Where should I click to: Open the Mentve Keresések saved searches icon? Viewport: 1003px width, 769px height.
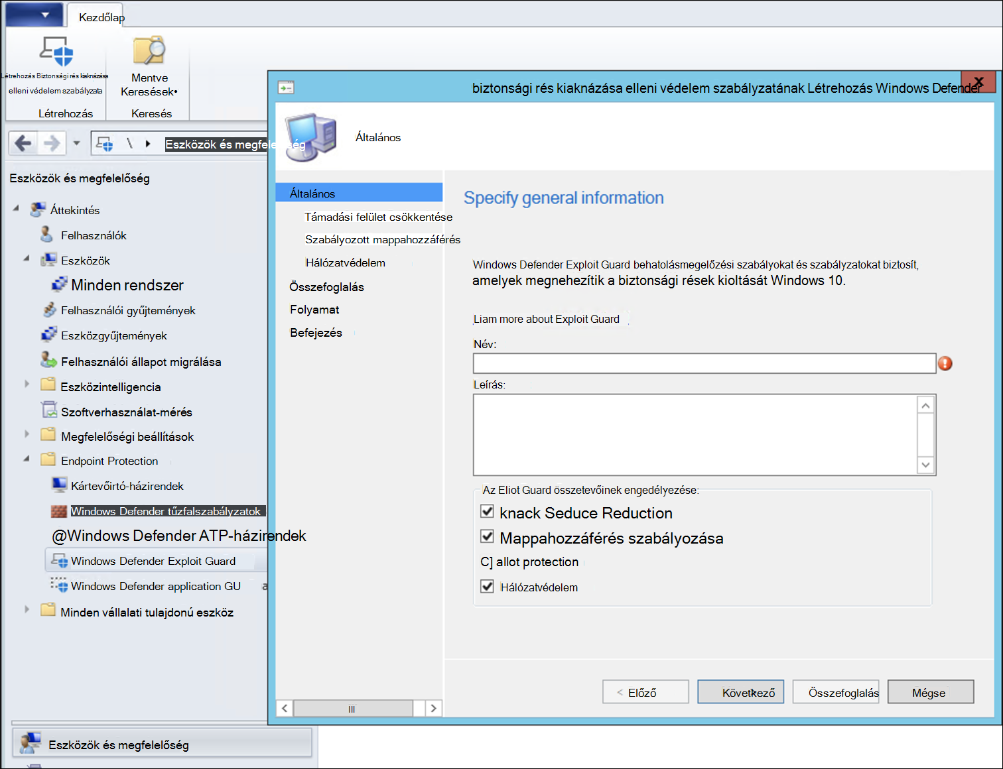click(149, 50)
